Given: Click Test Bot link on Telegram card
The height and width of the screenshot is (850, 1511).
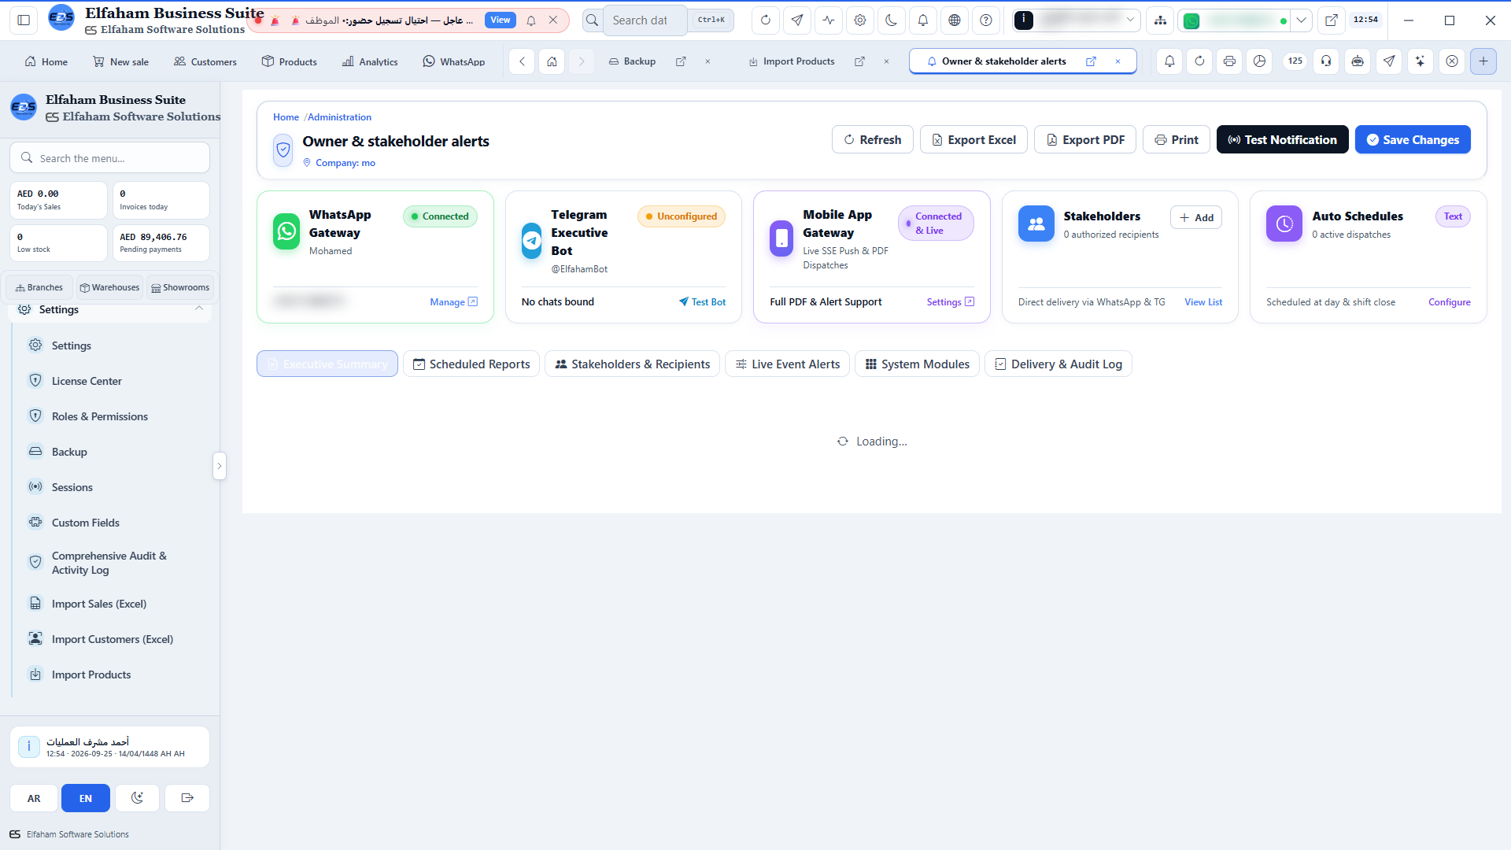Looking at the screenshot, I should [702, 302].
